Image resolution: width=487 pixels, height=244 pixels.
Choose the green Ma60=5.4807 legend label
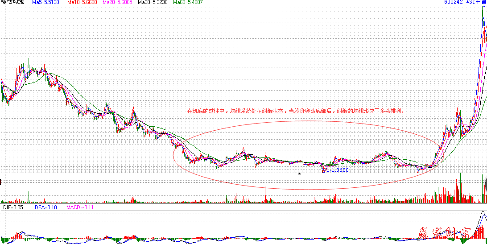(x=187, y=3)
